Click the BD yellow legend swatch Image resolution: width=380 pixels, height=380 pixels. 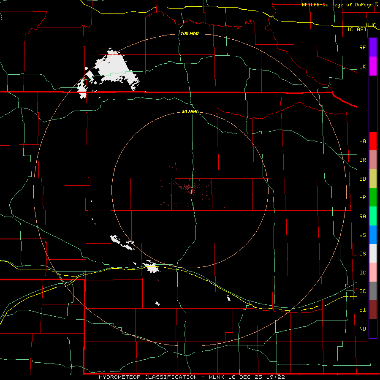(x=373, y=179)
